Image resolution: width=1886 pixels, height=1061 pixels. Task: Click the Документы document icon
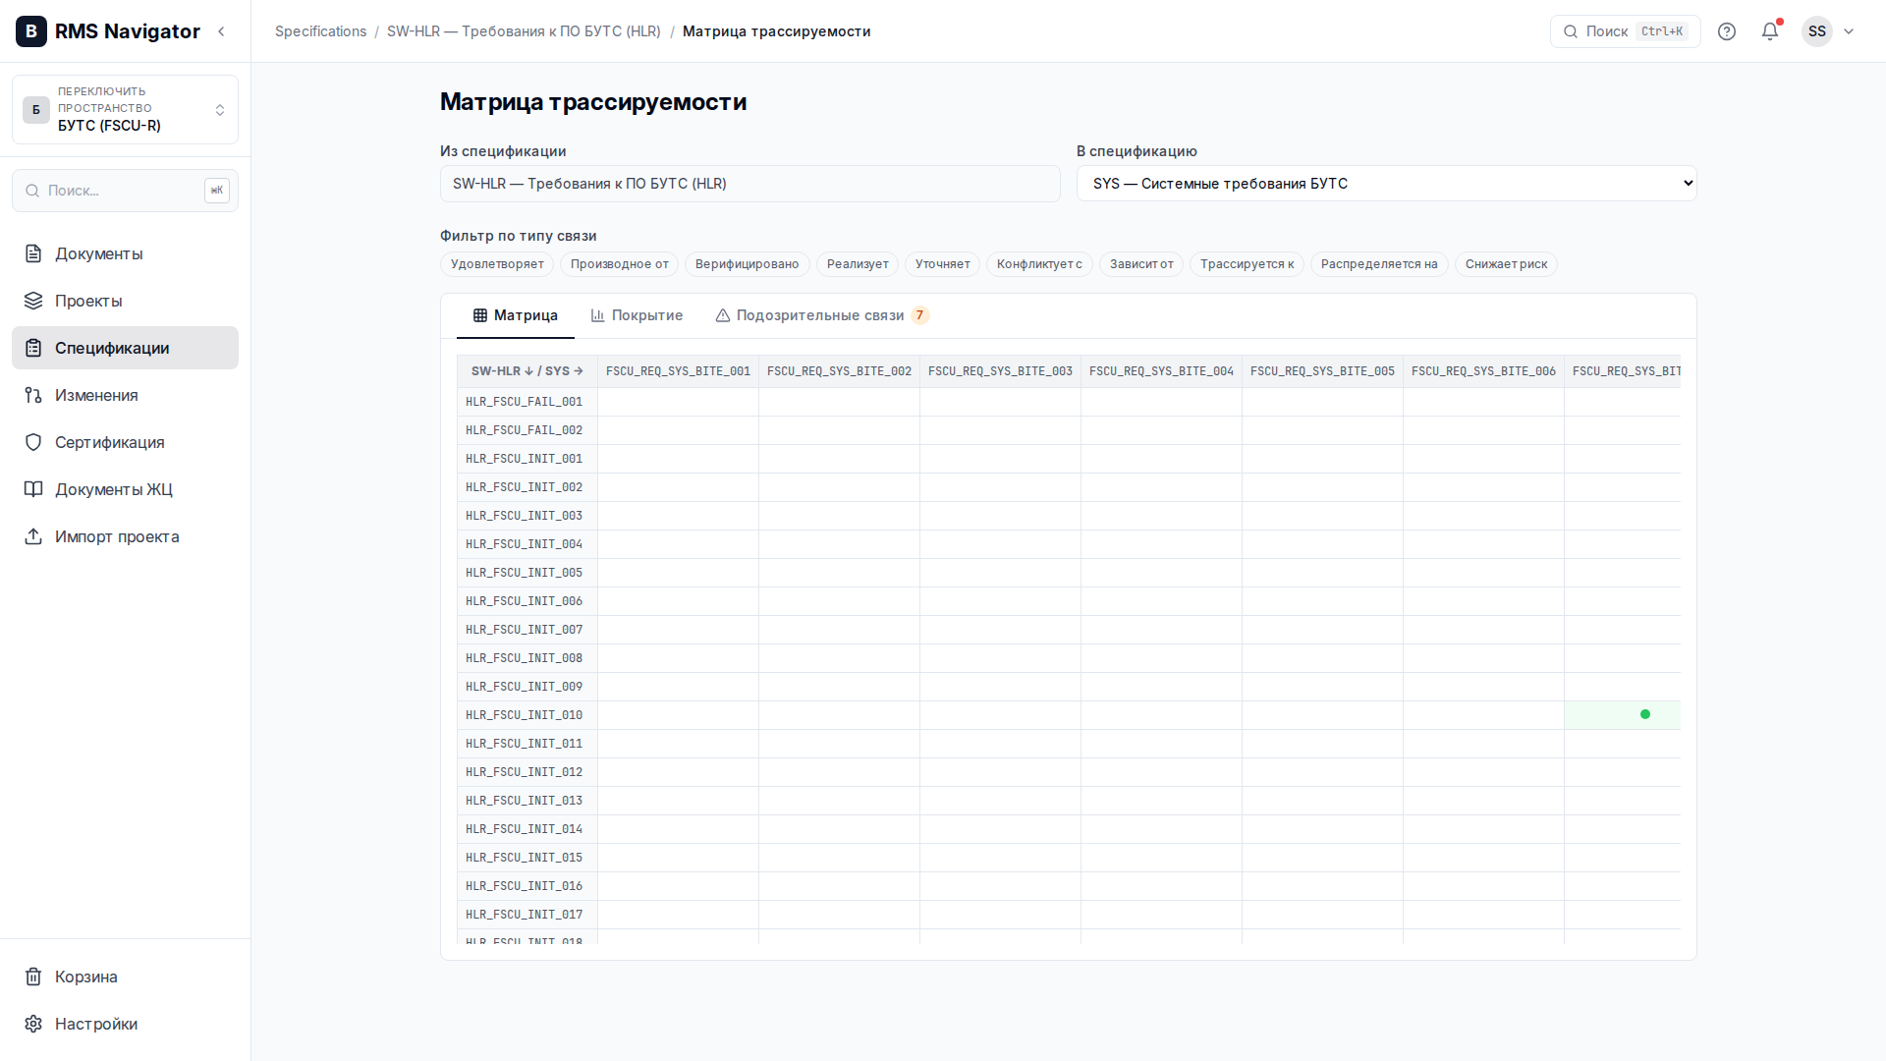33,253
